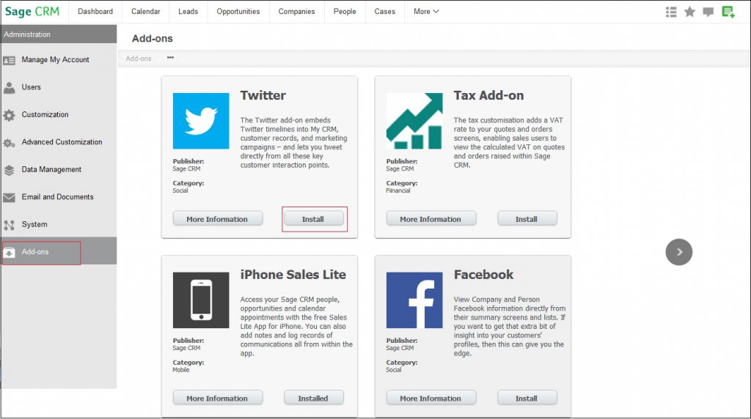This screenshot has height=419, width=751.
Task: Expand the More menu dropdown
Action: [x=426, y=12]
